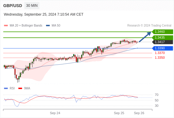Click the 1.3460 green resistance price tag
Screen dimensions: 174x118
[162, 32]
